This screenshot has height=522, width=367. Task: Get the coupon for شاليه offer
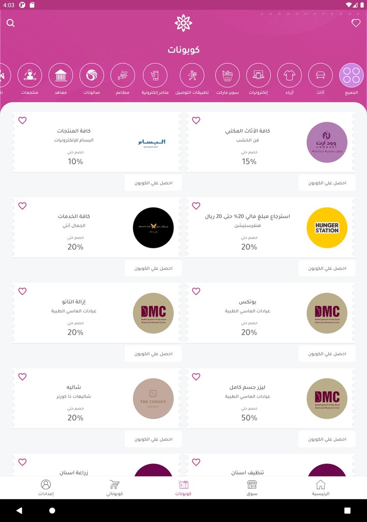tap(153, 439)
